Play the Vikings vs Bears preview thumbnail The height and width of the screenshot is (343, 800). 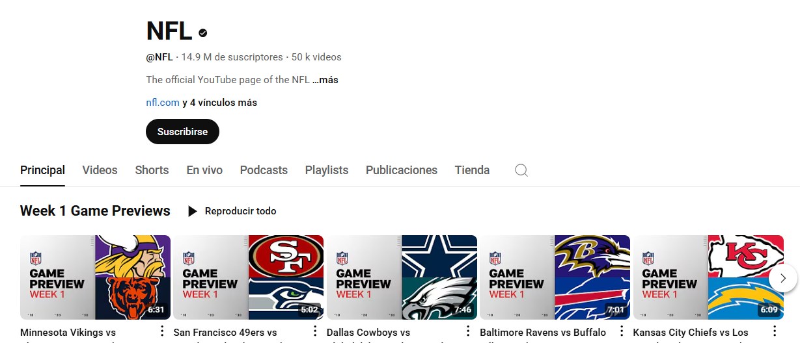(x=95, y=277)
